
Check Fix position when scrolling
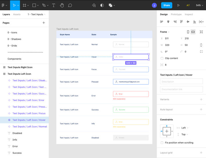click(162, 143)
